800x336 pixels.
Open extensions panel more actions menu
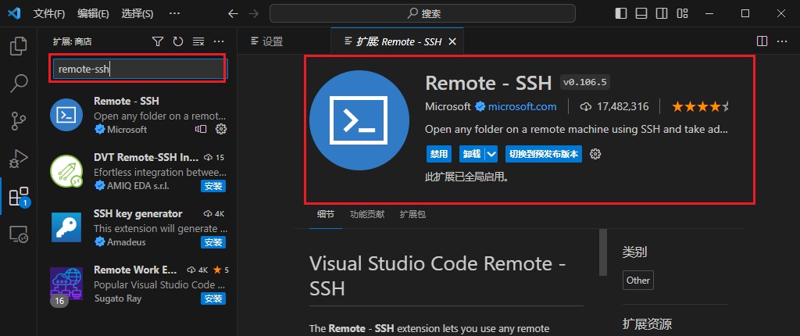pos(219,42)
